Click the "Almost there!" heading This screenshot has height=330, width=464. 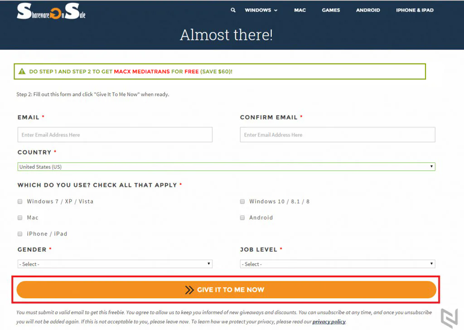click(x=226, y=34)
